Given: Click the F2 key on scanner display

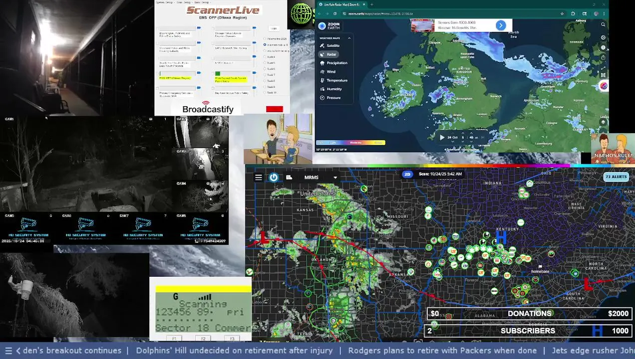Looking at the screenshot, I should (x=203, y=339).
